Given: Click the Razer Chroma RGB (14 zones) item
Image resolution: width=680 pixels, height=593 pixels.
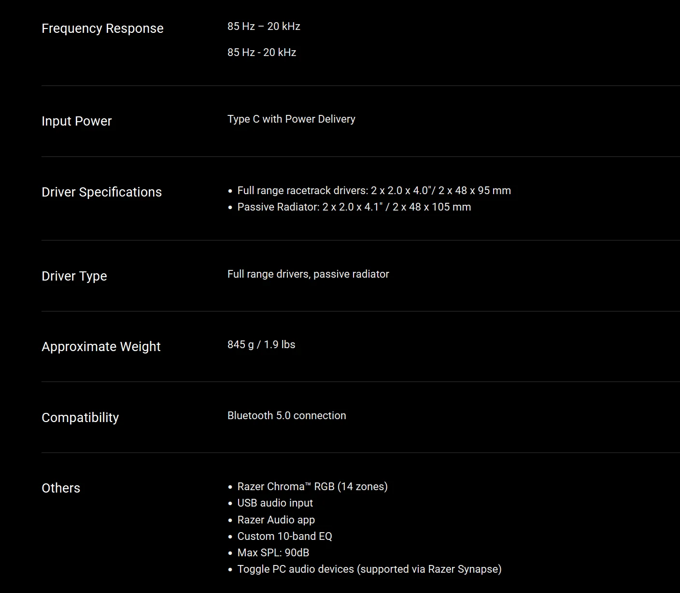Looking at the screenshot, I should point(312,487).
